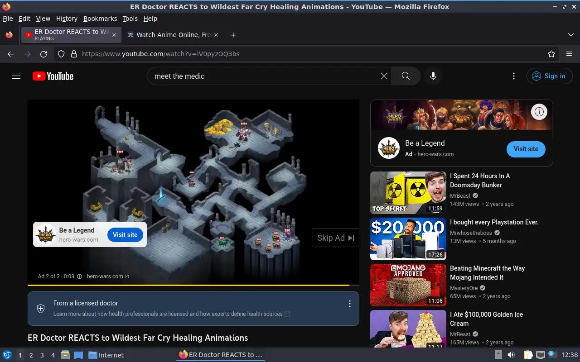580x362 pixels.
Task: Open the Help menu
Action: point(150,19)
